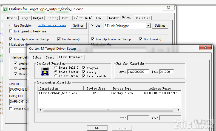Switch to the Output tab
Viewport: 216px width, 131px height.
click(x=38, y=18)
